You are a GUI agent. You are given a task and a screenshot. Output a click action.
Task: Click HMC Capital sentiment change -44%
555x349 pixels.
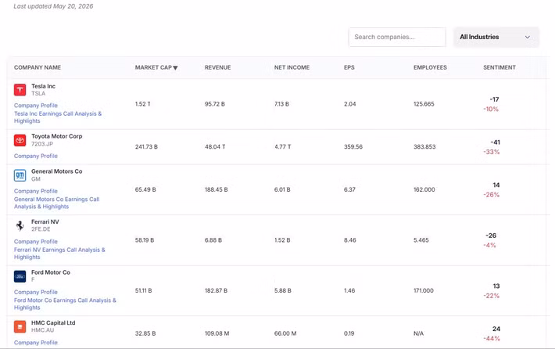(492, 339)
